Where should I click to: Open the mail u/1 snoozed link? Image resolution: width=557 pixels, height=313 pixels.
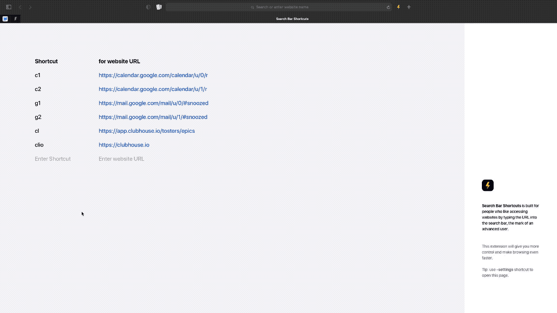point(153,117)
